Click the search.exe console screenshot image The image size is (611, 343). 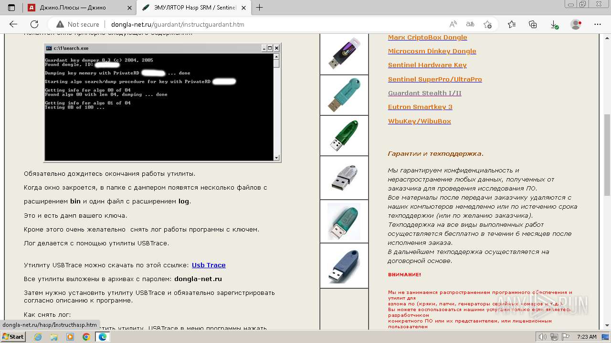(162, 102)
